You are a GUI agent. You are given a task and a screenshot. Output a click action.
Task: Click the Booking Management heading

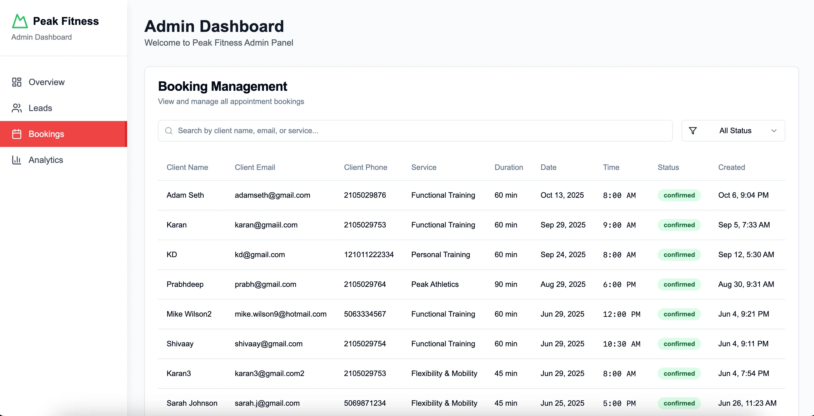223,86
